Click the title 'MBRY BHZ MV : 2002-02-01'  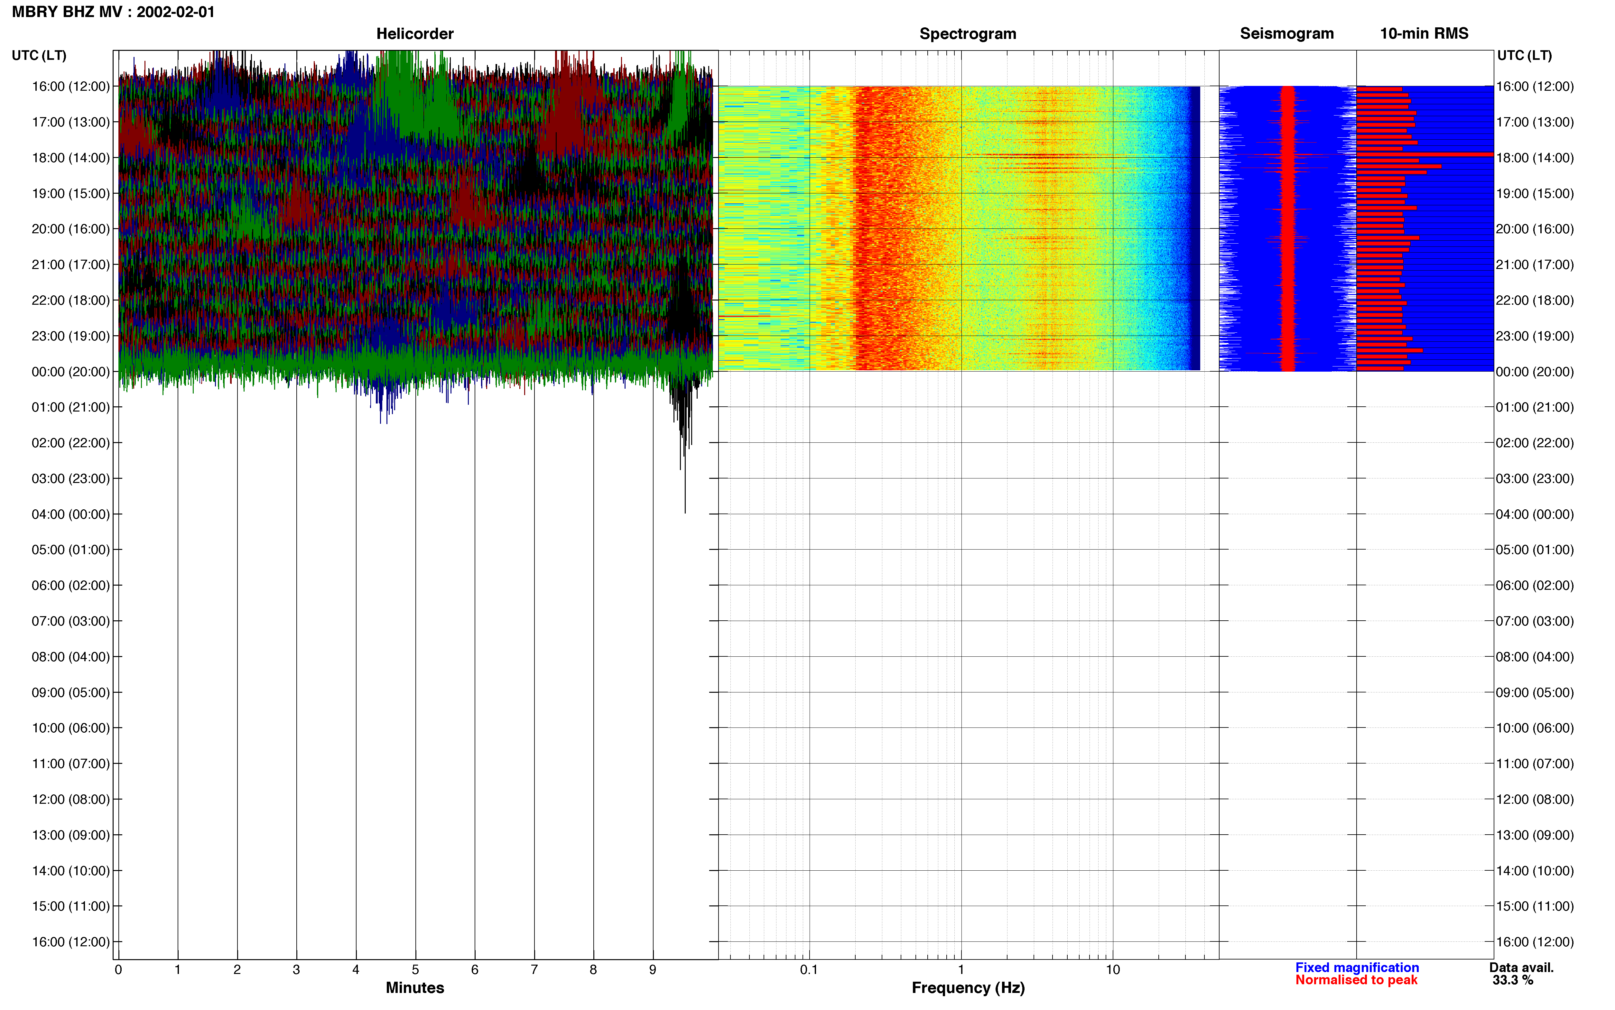pos(114,11)
